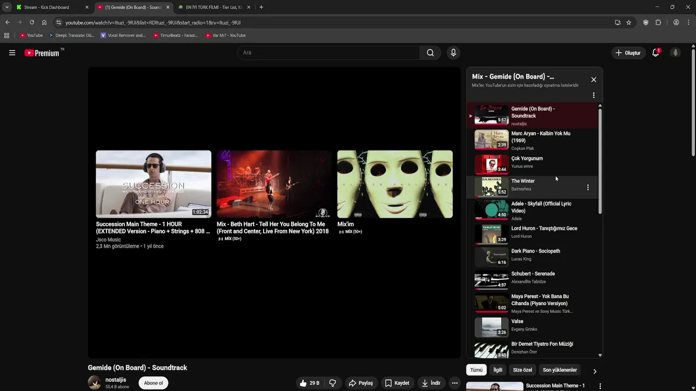This screenshot has width=696, height=391.
Task: Open the notifications bell
Action: click(656, 53)
